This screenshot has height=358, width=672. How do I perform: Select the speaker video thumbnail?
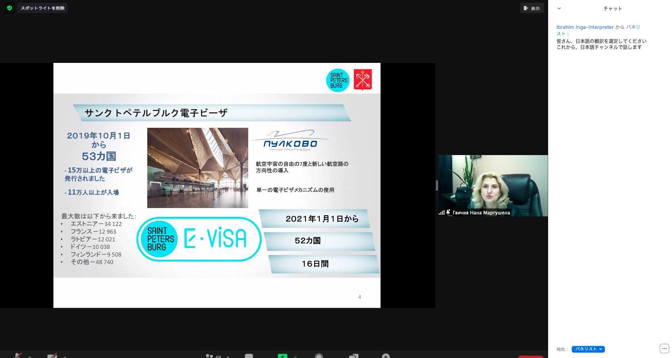tap(493, 186)
